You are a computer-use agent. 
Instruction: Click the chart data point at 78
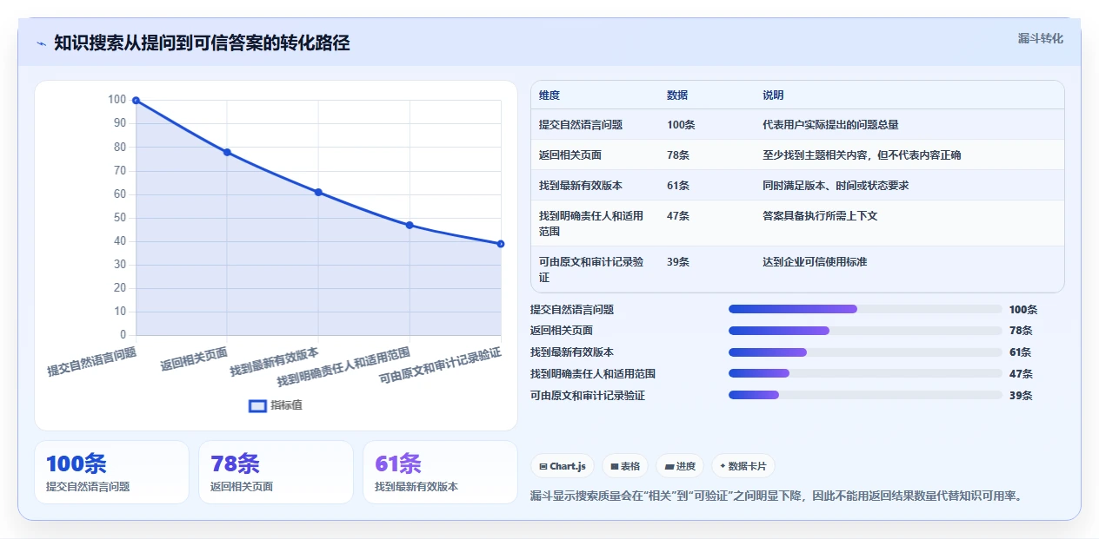pyautogui.click(x=227, y=152)
